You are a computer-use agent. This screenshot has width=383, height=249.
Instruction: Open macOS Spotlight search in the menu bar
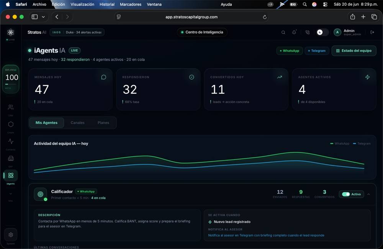(304, 4)
